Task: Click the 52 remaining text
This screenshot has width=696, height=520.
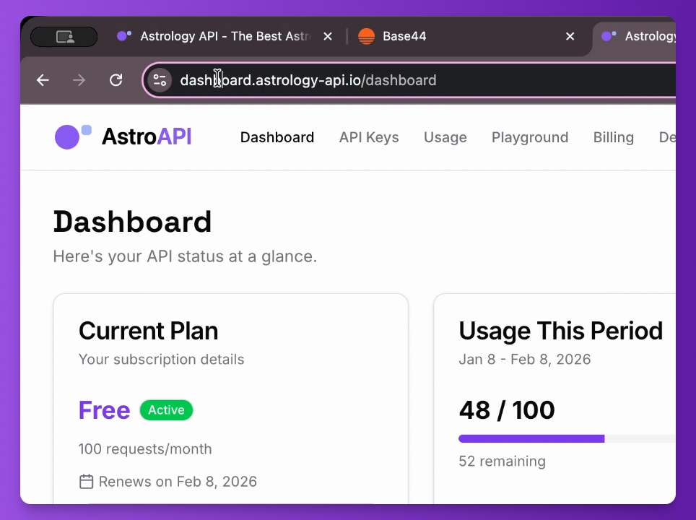Action: coord(502,461)
